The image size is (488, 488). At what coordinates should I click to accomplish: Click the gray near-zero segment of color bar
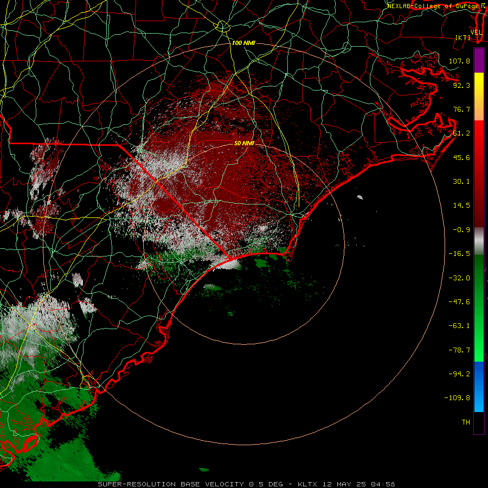[479, 241]
